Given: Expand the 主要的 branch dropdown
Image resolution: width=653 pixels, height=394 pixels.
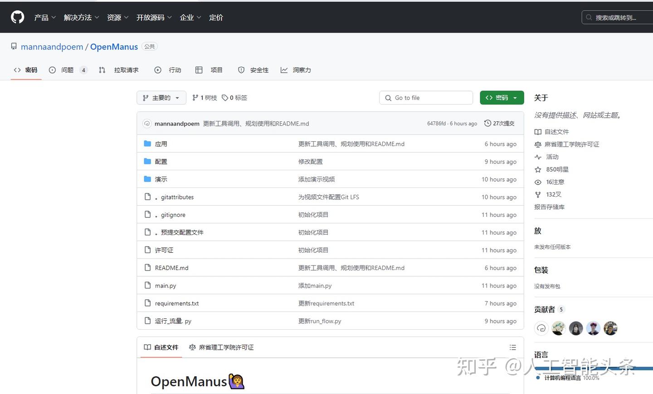Looking at the screenshot, I should tap(161, 97).
